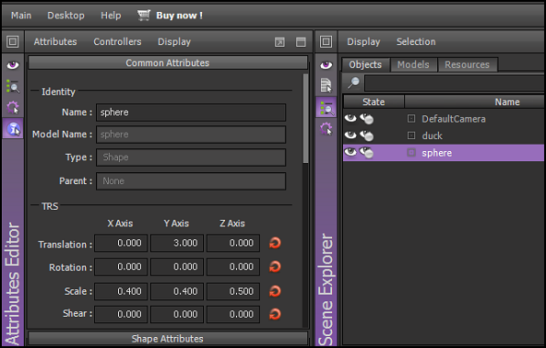The height and width of the screenshot is (348, 546).
Task: Click the Scene Explorer search field
Action: (455, 84)
